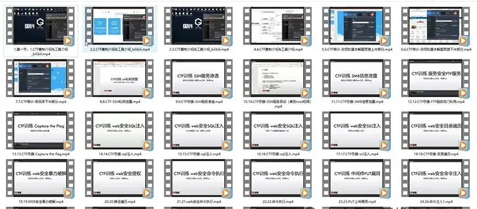The width and height of the screenshot is (477, 209).
Task: Click the filename 12.12.CTF夺旗-FTP服务后门利用.mp4
Action: [436, 101]
